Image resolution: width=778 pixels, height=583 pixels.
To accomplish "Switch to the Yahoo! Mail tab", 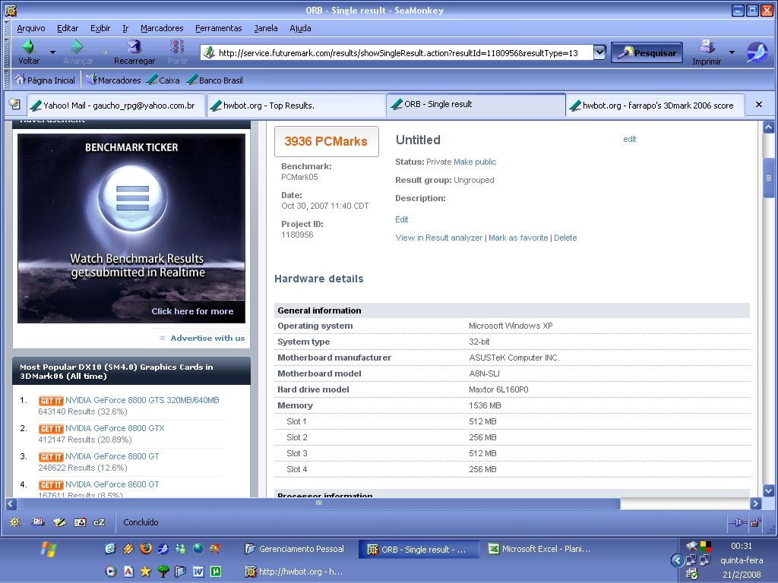I will coord(116,105).
